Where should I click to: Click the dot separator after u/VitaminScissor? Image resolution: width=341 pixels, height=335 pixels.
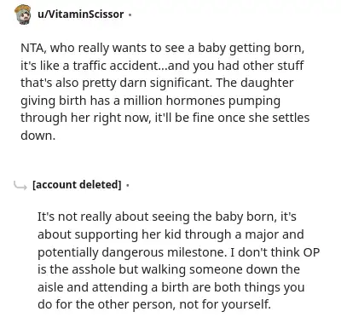(x=130, y=14)
